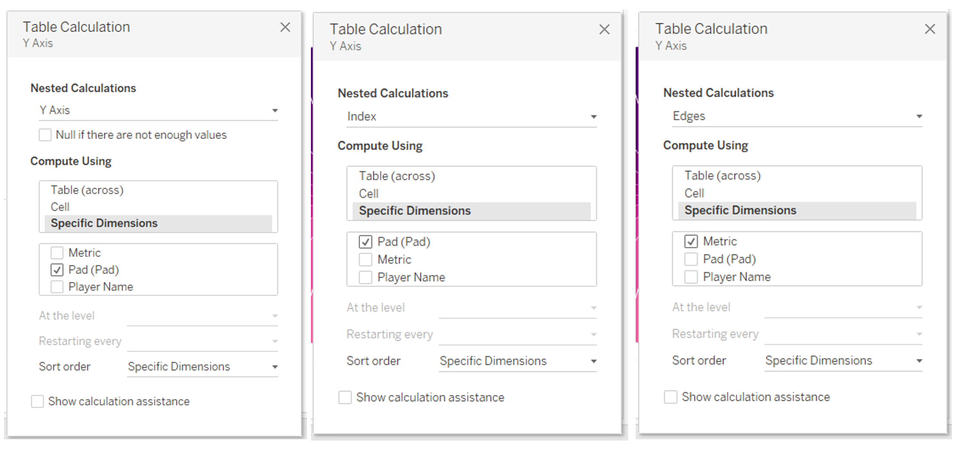Open Sort order dropdown in left dialog
The image size is (963, 453).
202,367
